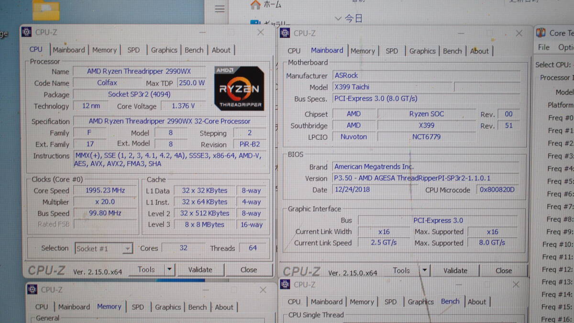
Task: Open the File menu in Core Temp
Action: point(544,47)
